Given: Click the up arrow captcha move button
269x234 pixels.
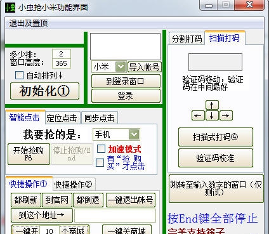Looking at the screenshot, I should (x=212, y=105).
